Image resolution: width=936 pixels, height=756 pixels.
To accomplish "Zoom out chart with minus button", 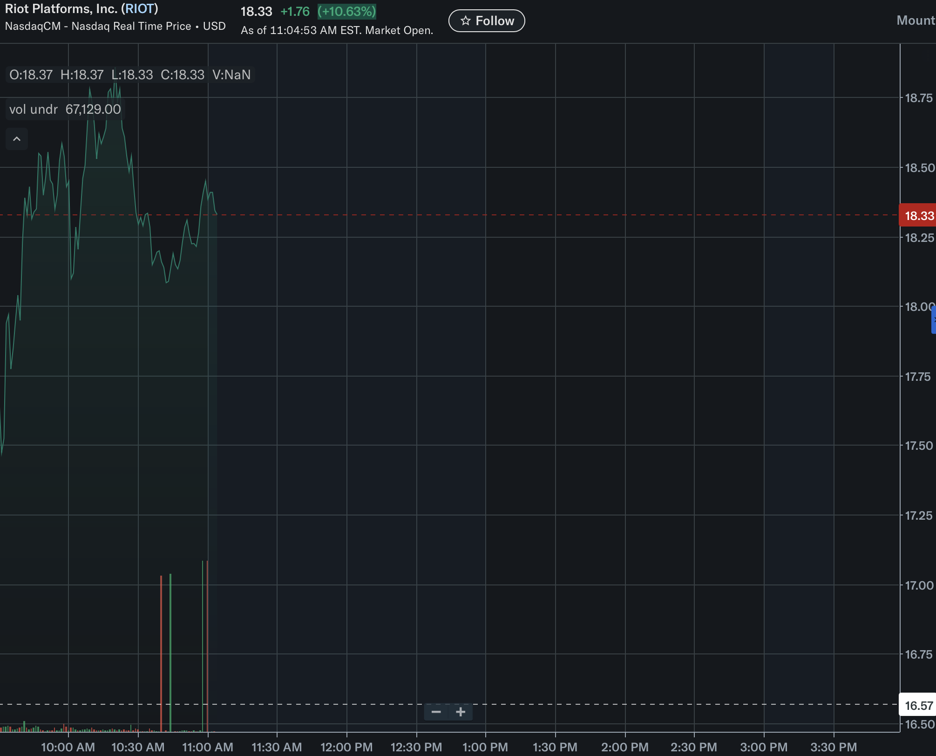I will tap(436, 712).
